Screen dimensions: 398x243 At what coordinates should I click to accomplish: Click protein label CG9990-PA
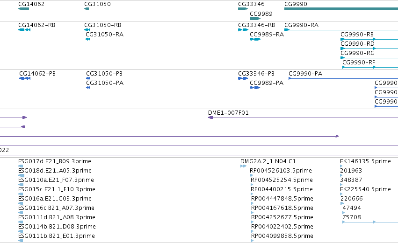(x=305, y=74)
